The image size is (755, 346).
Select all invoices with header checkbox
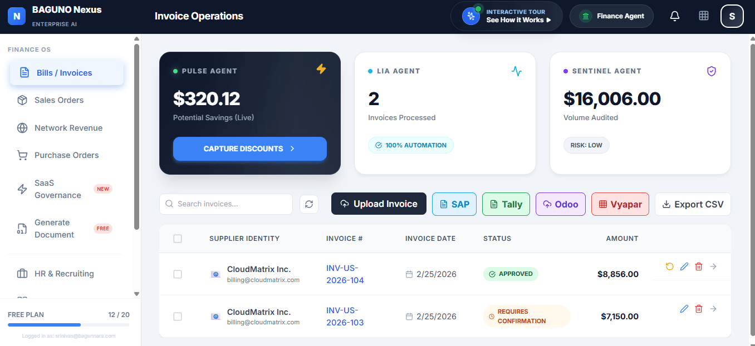pyautogui.click(x=178, y=238)
